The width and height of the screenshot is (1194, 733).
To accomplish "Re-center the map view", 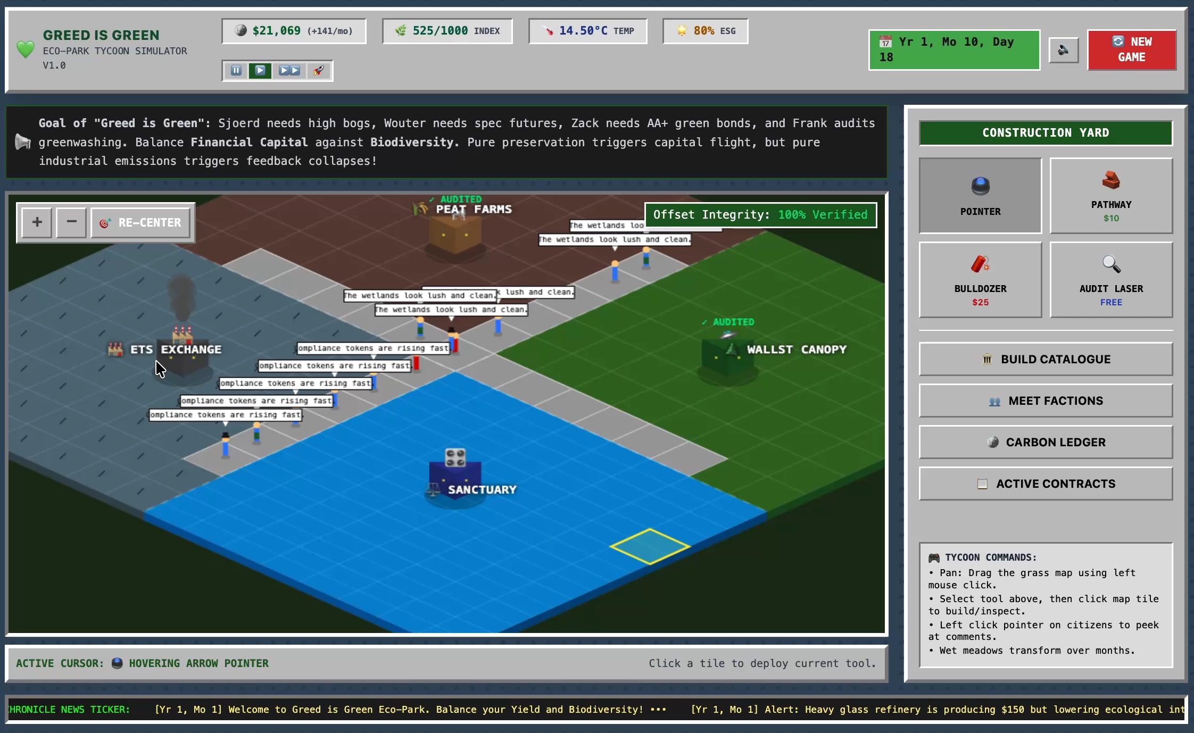I will tap(140, 222).
